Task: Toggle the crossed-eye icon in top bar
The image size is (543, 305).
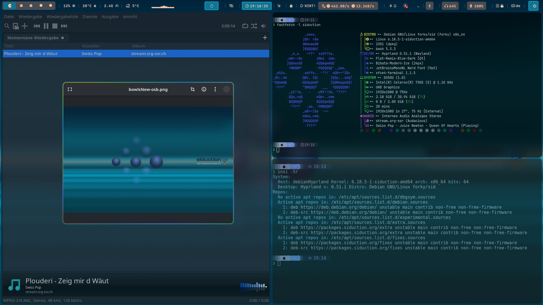Action: [x=231, y=6]
